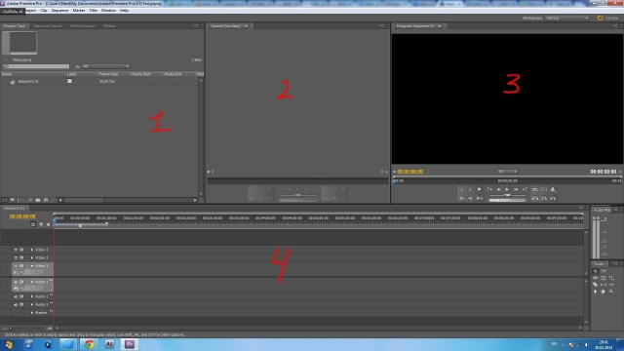This screenshot has width=624, height=351.
Task: Collapse the Video 1 track
Action: [32, 265]
